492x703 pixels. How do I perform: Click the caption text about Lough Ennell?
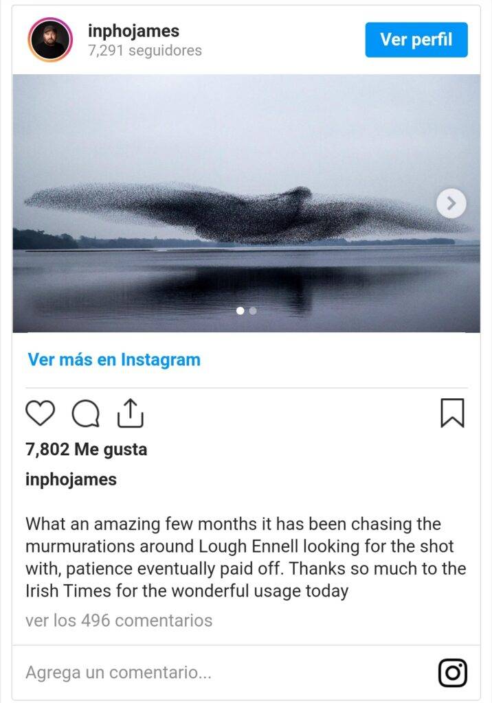pos(245,557)
